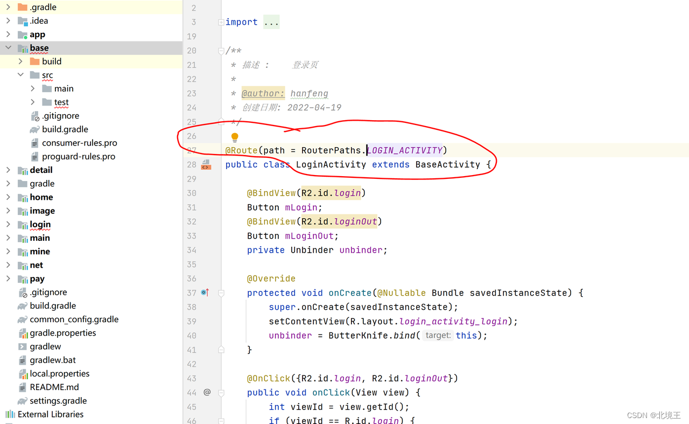Click login_activity_login layout reference

[453, 321]
